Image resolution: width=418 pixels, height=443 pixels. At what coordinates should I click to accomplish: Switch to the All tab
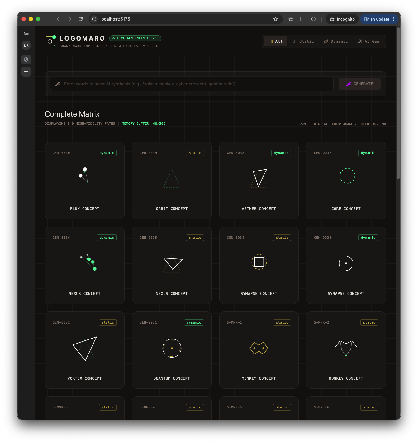click(x=276, y=41)
